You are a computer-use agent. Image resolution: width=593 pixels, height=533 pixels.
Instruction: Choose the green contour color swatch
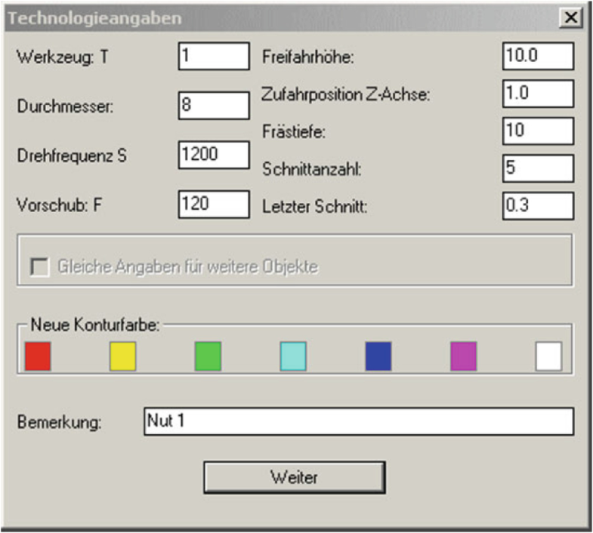pos(208,356)
